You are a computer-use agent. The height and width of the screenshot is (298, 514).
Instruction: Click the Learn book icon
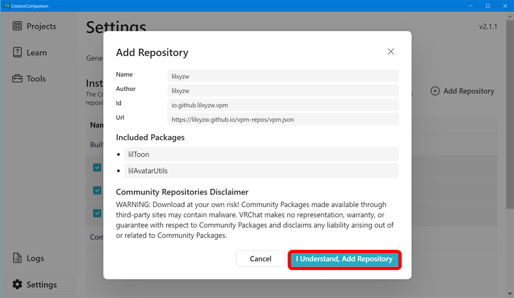[x=18, y=53]
